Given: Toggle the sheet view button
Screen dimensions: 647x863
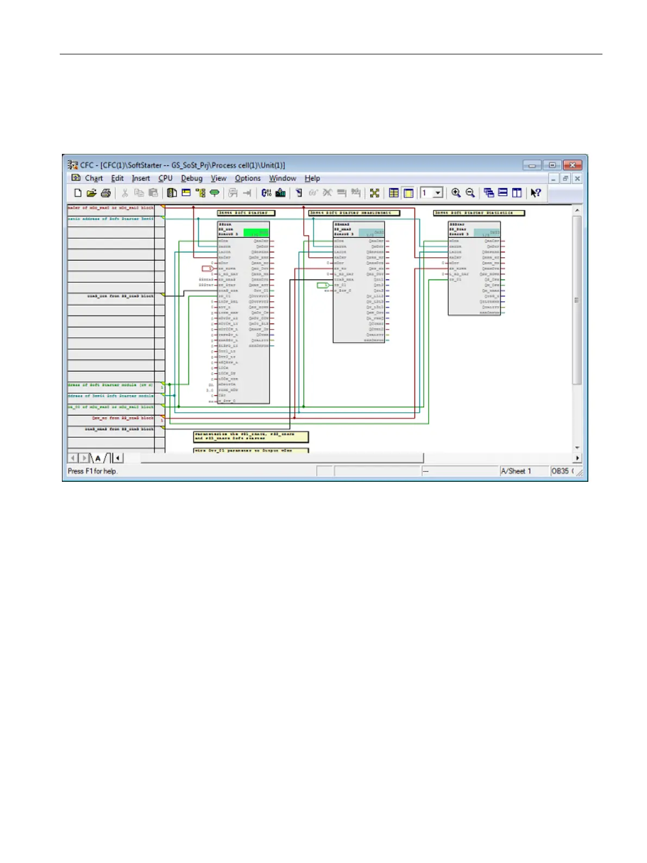Looking at the screenshot, I should (408, 193).
